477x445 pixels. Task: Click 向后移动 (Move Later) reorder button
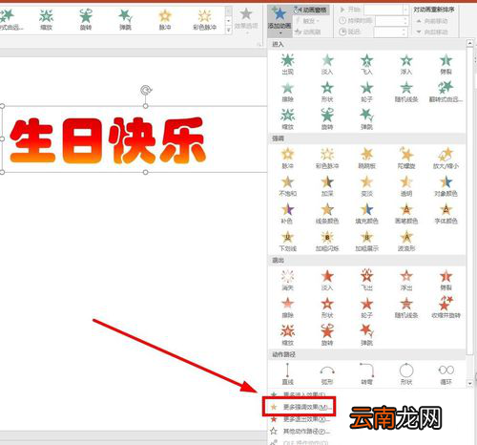pos(432,32)
